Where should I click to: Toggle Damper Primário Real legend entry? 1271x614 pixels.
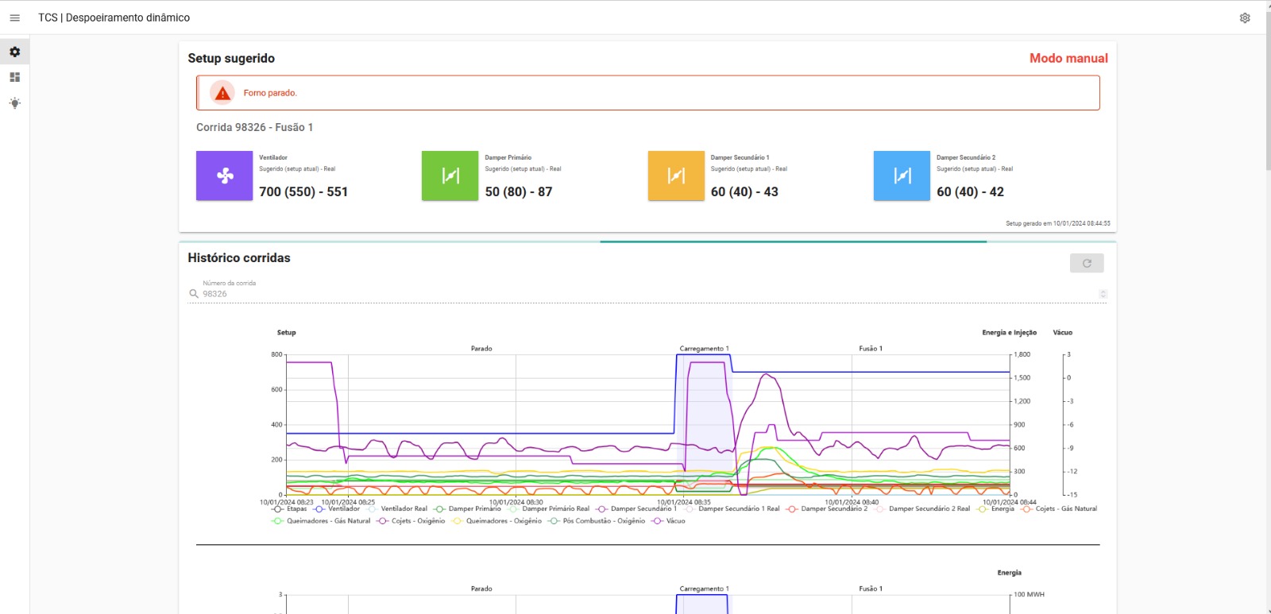coord(549,509)
